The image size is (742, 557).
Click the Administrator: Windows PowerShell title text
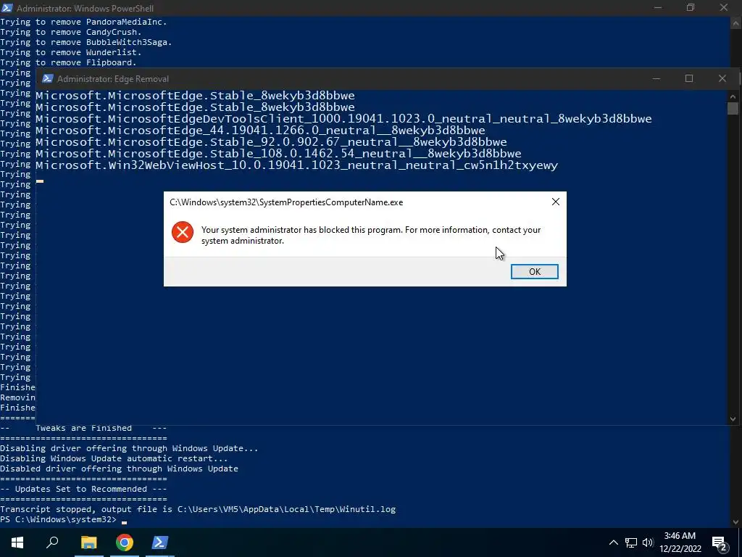coord(85,9)
